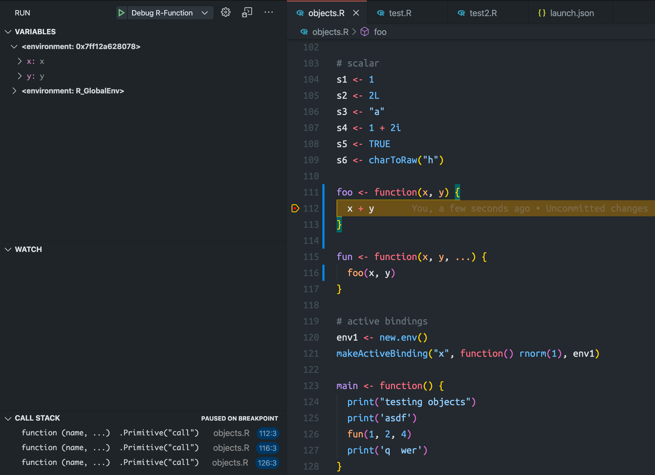This screenshot has height=475, width=655.
Task: Collapse the VARIABLES section
Action: pos(8,32)
